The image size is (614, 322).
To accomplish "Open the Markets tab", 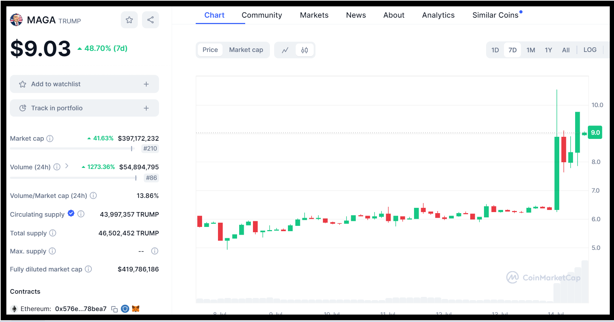I will (x=314, y=15).
